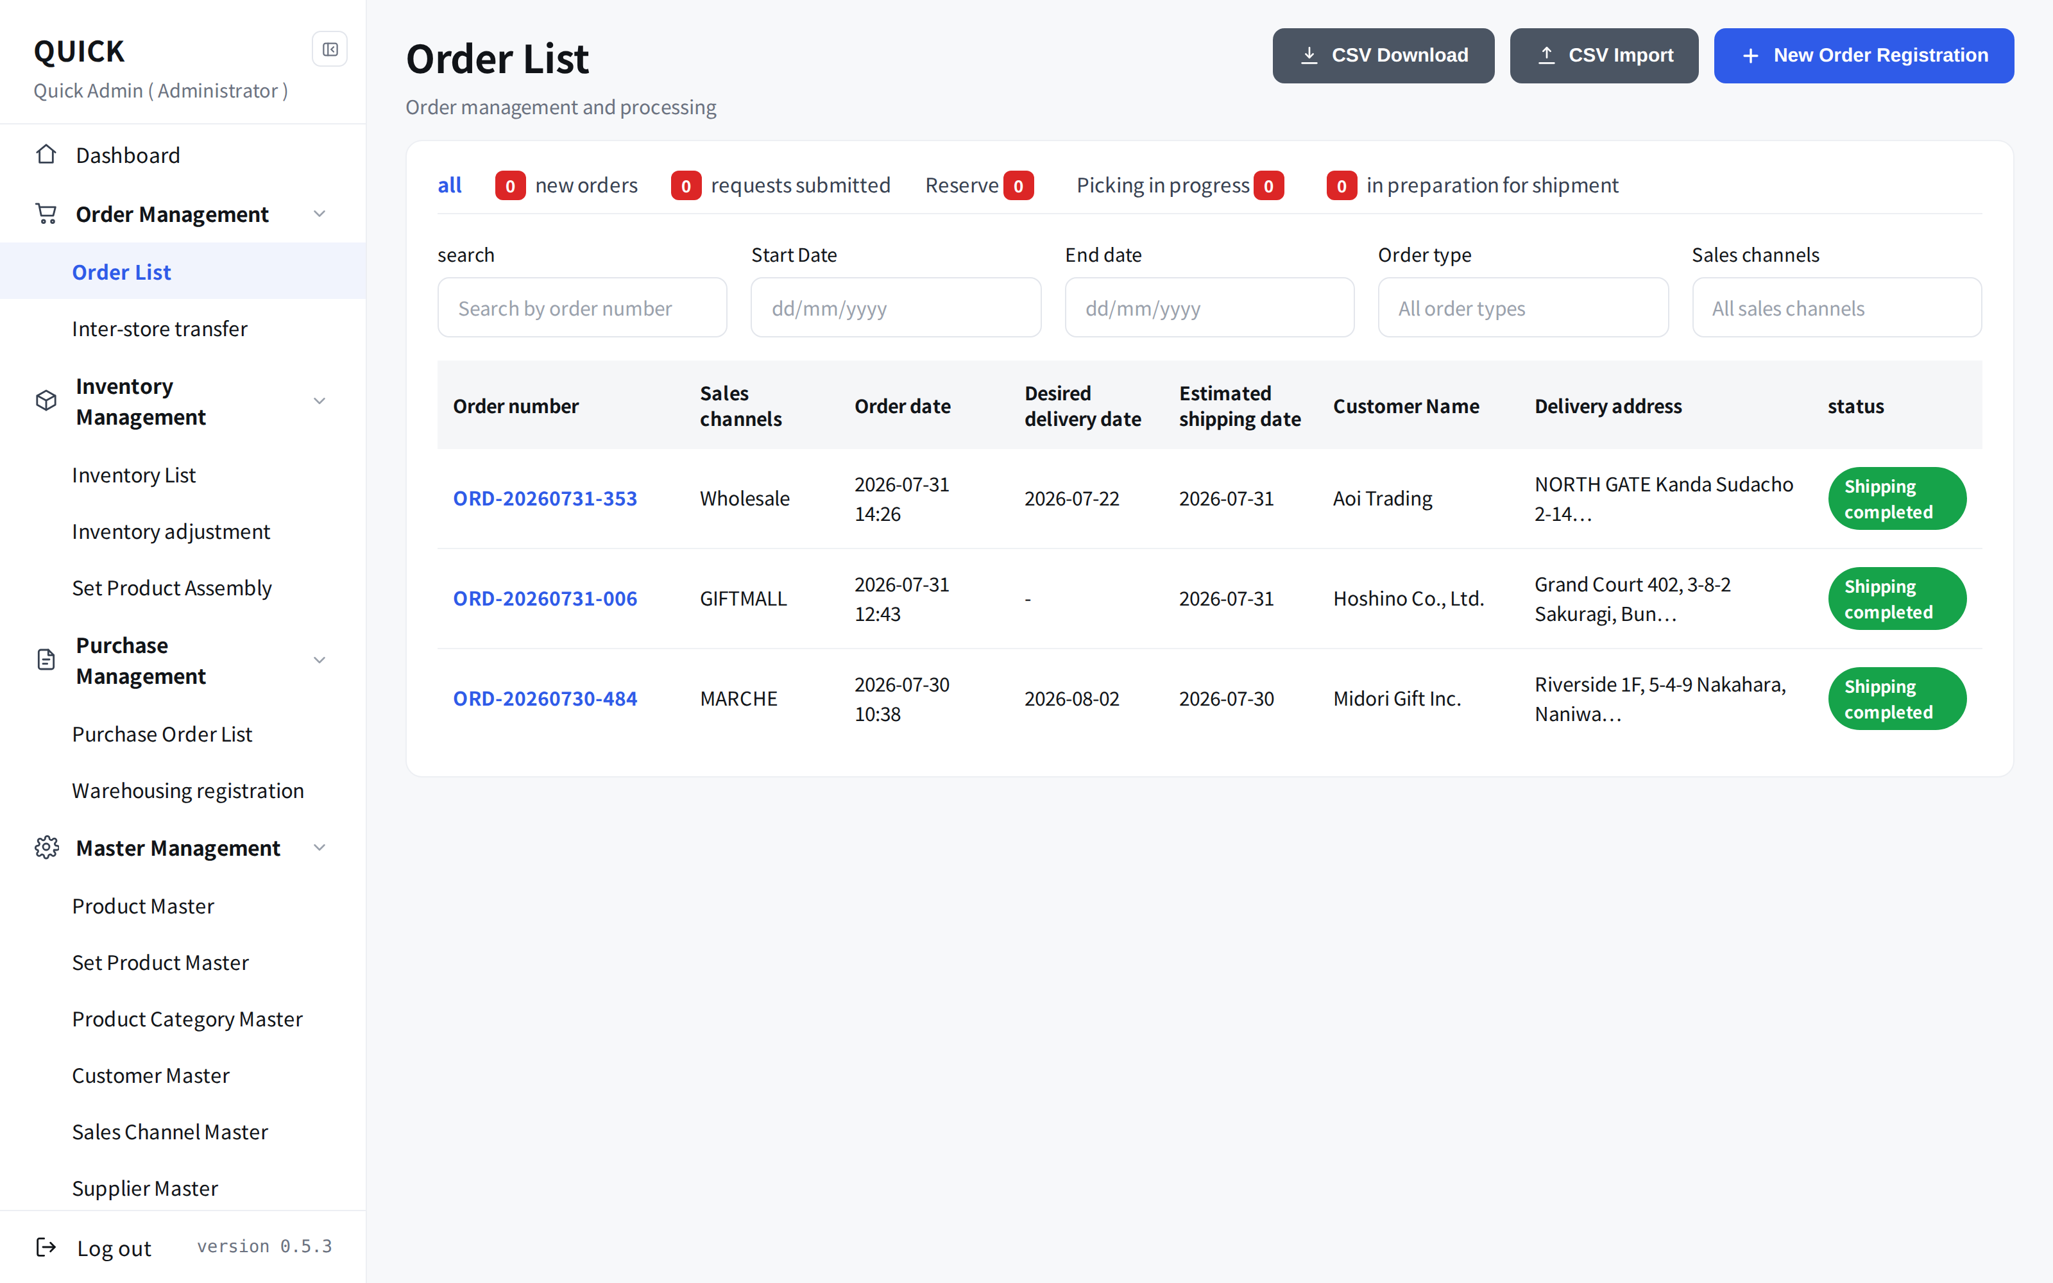Open order ORD-20260731-006 link
The height and width of the screenshot is (1283, 2053).
pos(545,599)
